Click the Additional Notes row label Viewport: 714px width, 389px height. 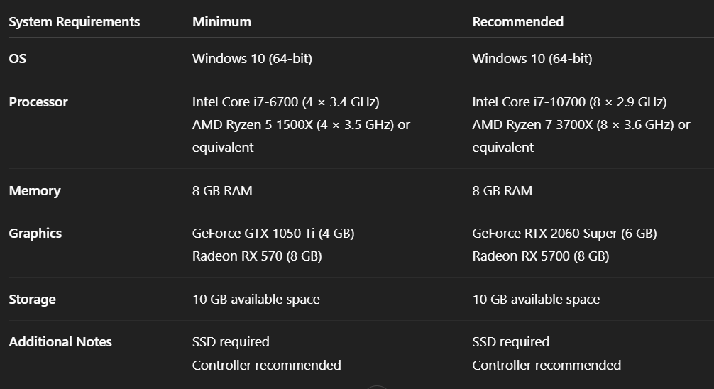point(60,342)
